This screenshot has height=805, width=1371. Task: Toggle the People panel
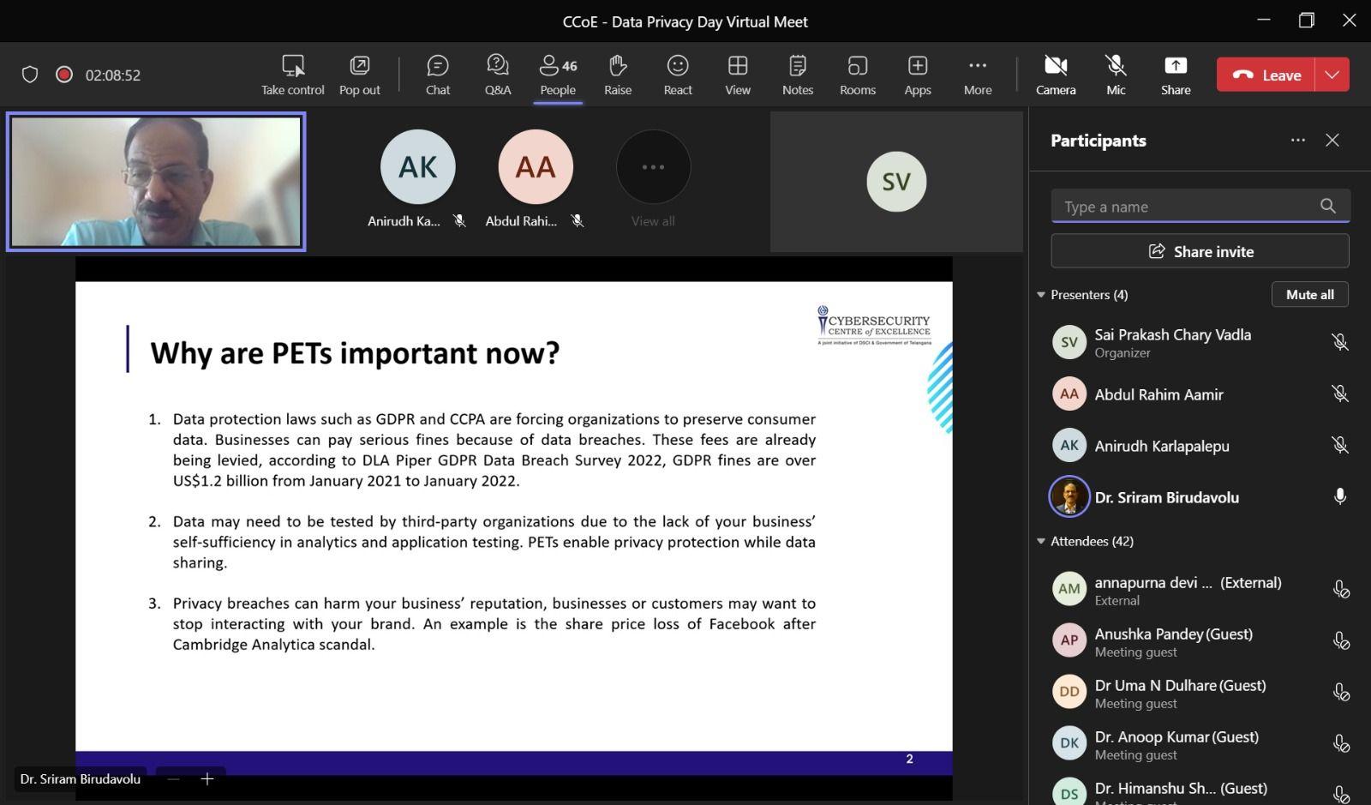click(x=558, y=75)
